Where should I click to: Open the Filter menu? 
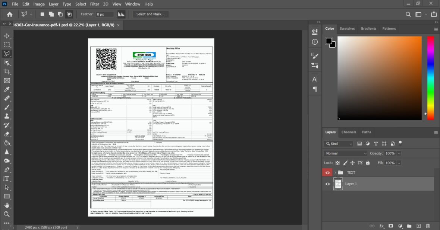pos(94,4)
